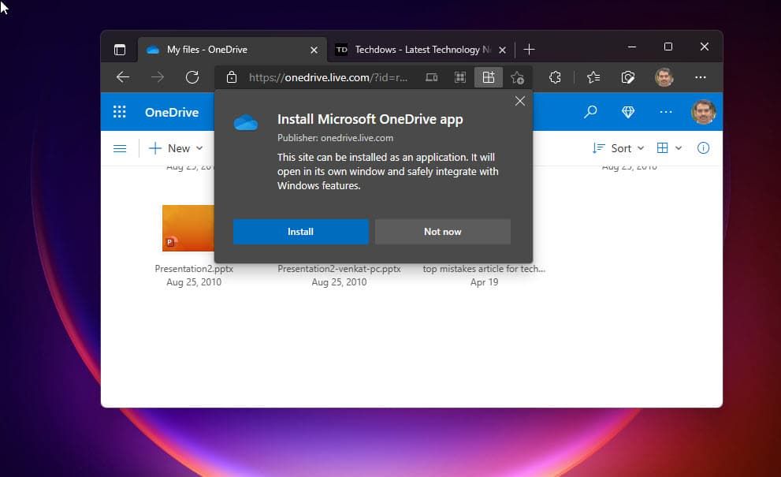Open a new browser tab

point(530,50)
